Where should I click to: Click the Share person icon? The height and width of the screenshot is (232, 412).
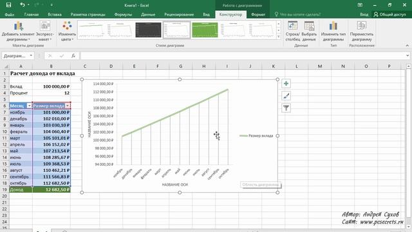376,14
